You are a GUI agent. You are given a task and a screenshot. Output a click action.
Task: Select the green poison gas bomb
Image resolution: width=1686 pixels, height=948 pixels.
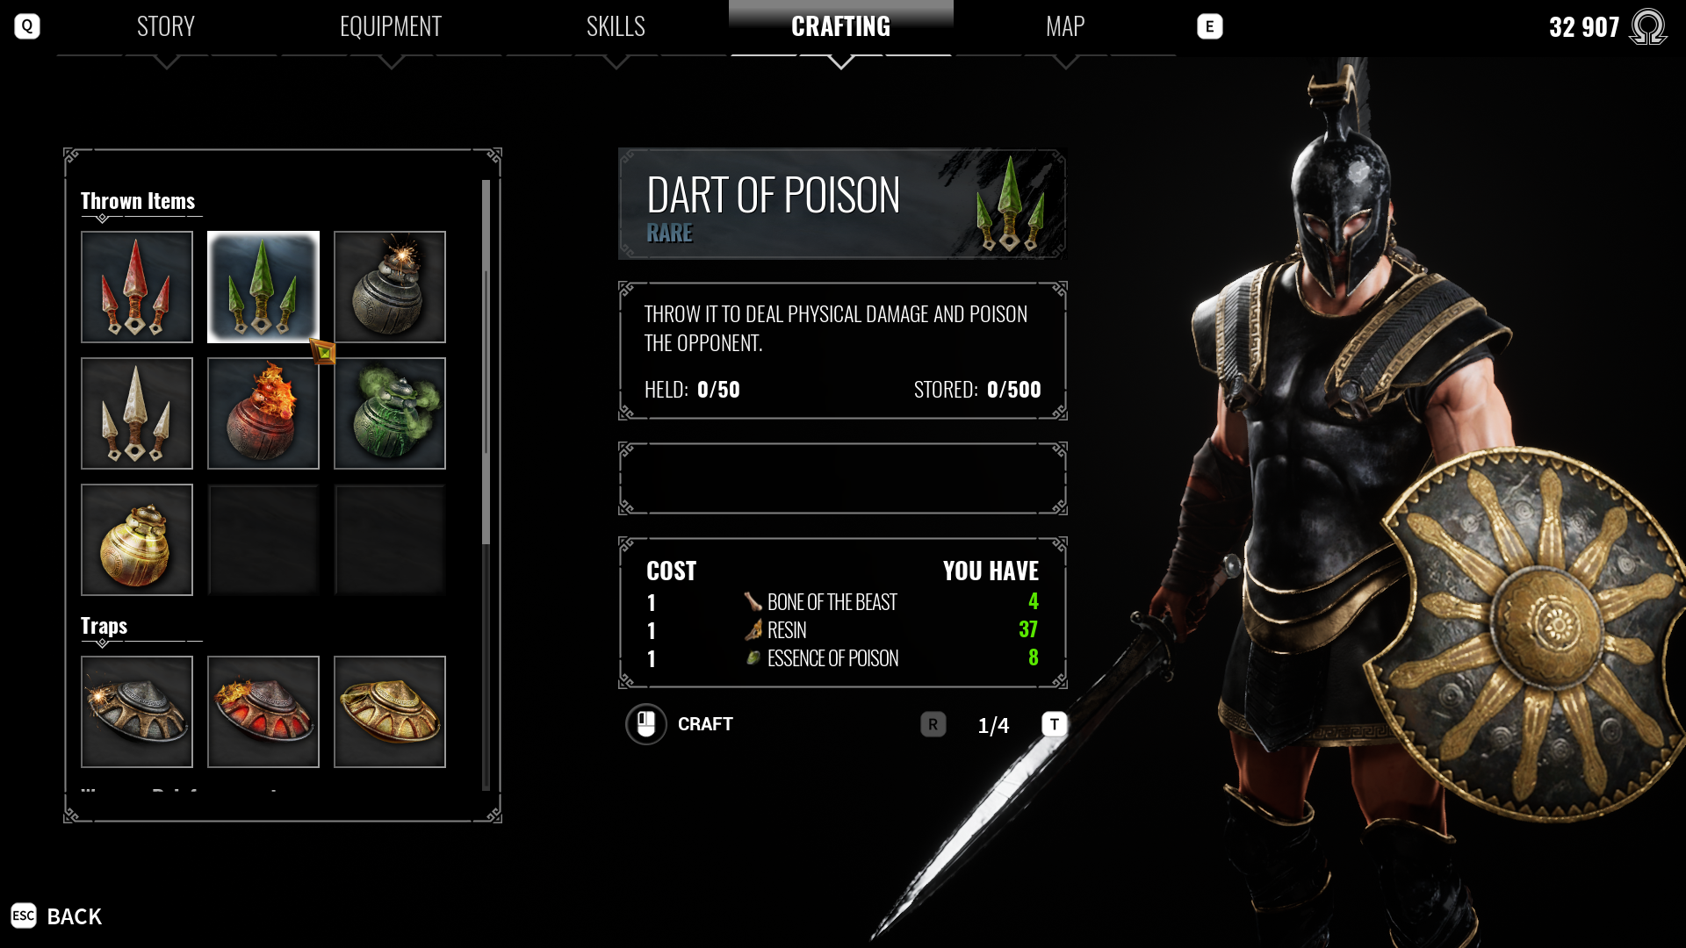[390, 413]
